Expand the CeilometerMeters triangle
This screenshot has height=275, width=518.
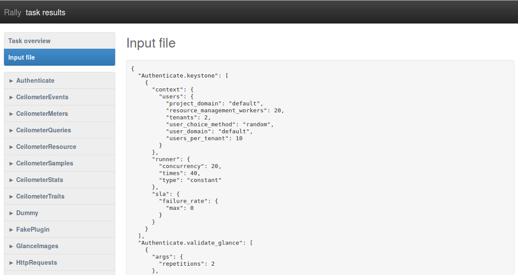point(11,114)
